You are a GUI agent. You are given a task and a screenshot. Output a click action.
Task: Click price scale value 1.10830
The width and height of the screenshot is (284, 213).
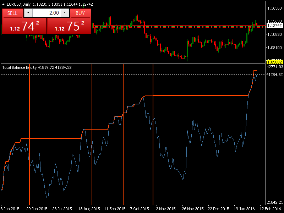[274, 34]
